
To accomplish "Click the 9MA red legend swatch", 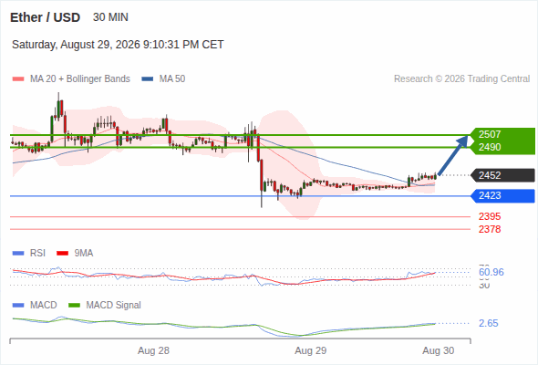I will [62, 254].
